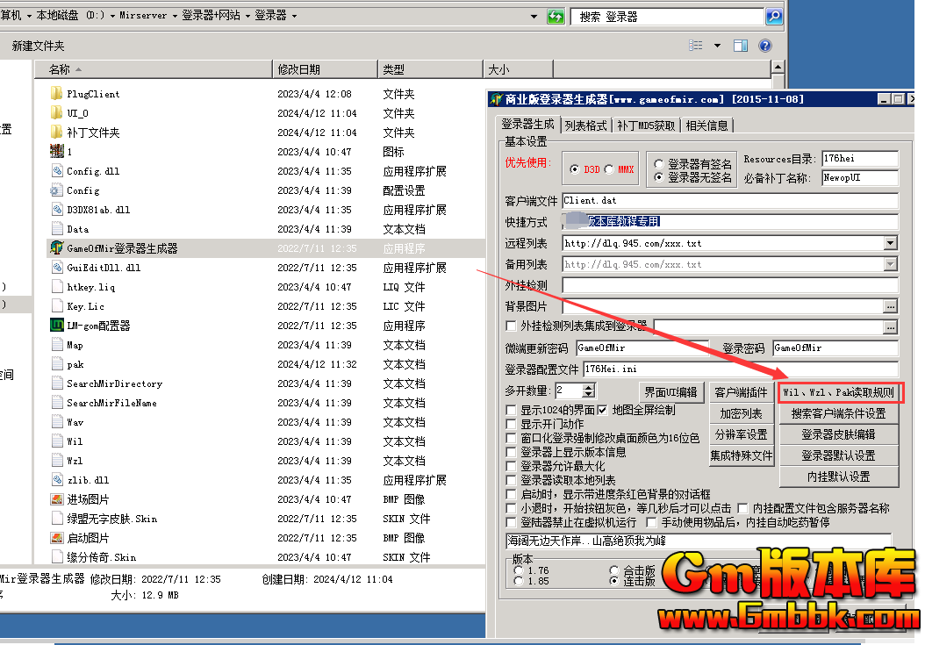
Task: Click the search magnifier icon in Explorer
Action: [x=773, y=16]
